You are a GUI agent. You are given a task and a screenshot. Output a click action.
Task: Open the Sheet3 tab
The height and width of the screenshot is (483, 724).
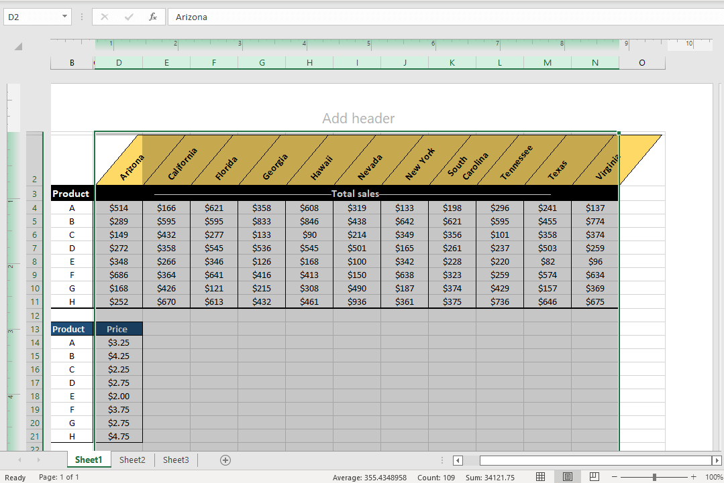(x=176, y=460)
